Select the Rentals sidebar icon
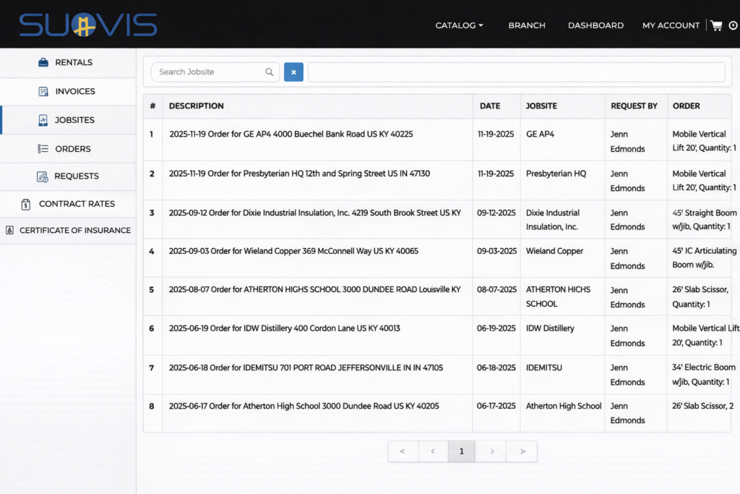Screen dimensions: 740x494 [43, 62]
